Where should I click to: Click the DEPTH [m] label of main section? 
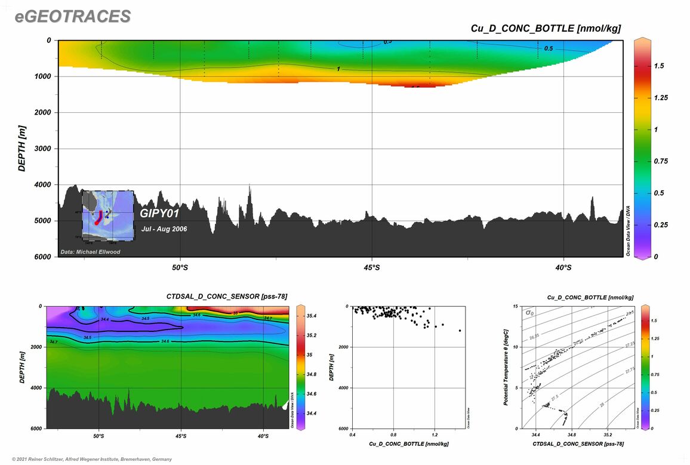21,148
